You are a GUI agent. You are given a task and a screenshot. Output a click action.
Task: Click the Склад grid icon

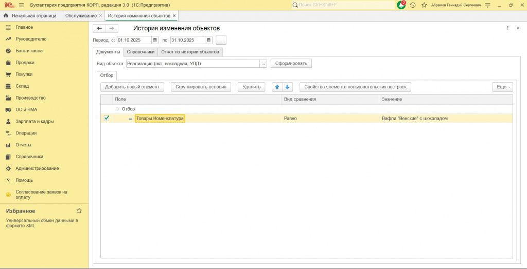(8, 86)
